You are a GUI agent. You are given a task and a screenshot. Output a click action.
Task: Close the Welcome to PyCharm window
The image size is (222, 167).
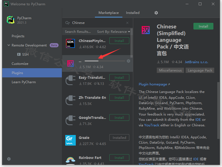tap(213, 4)
